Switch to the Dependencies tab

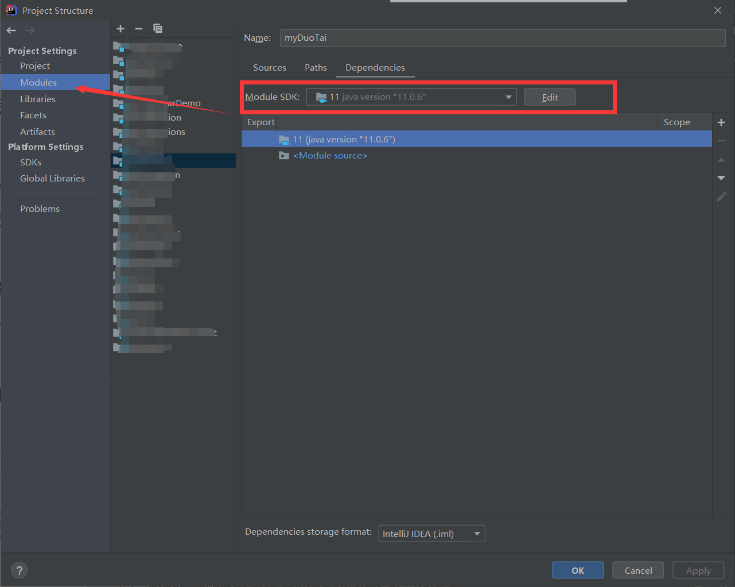point(375,68)
